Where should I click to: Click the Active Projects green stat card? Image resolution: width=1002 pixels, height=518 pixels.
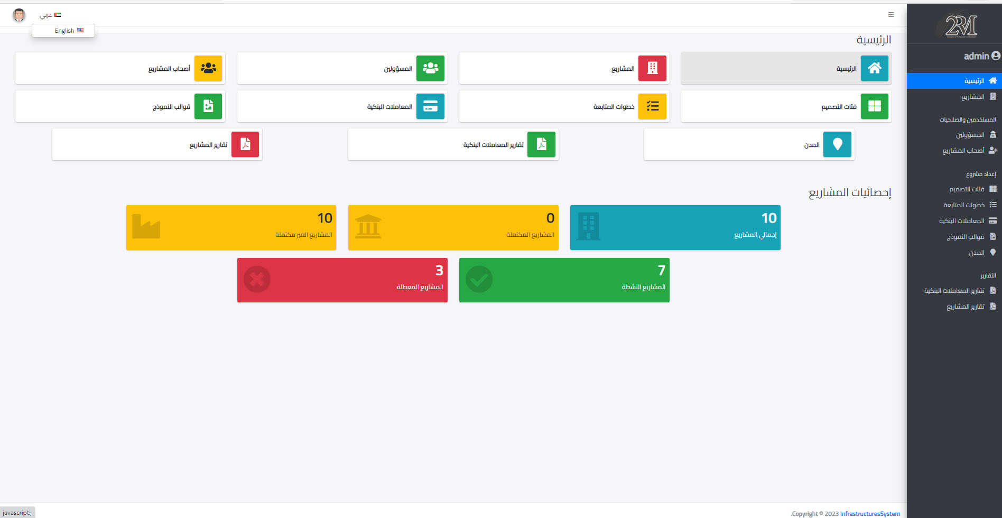(x=564, y=280)
